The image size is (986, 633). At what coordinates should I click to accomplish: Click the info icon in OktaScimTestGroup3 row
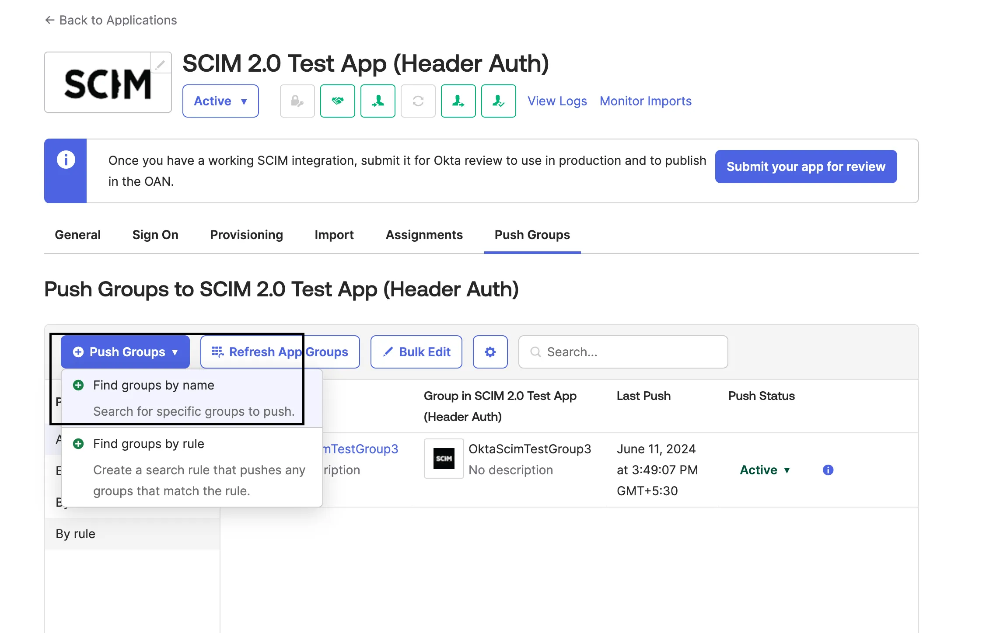[x=828, y=470]
